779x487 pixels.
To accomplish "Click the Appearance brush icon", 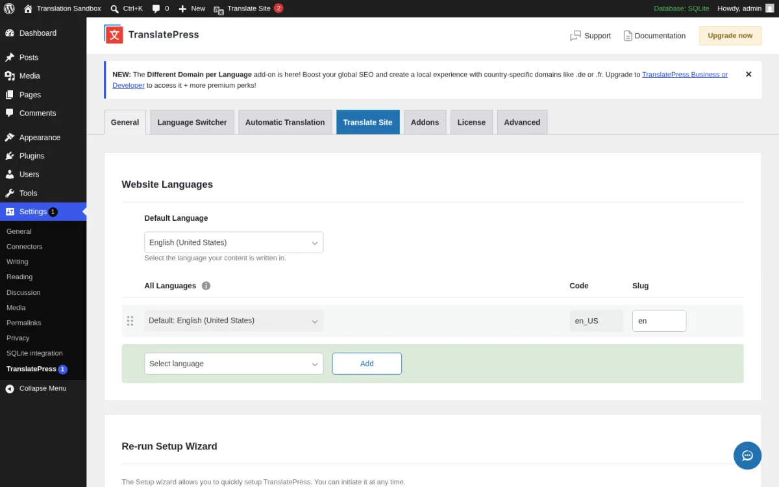I will (x=10, y=138).
